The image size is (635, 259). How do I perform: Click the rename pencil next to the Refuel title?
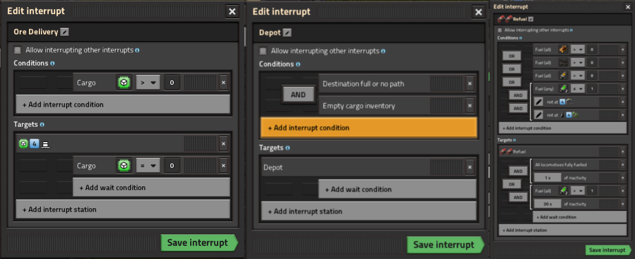pyautogui.click(x=531, y=19)
